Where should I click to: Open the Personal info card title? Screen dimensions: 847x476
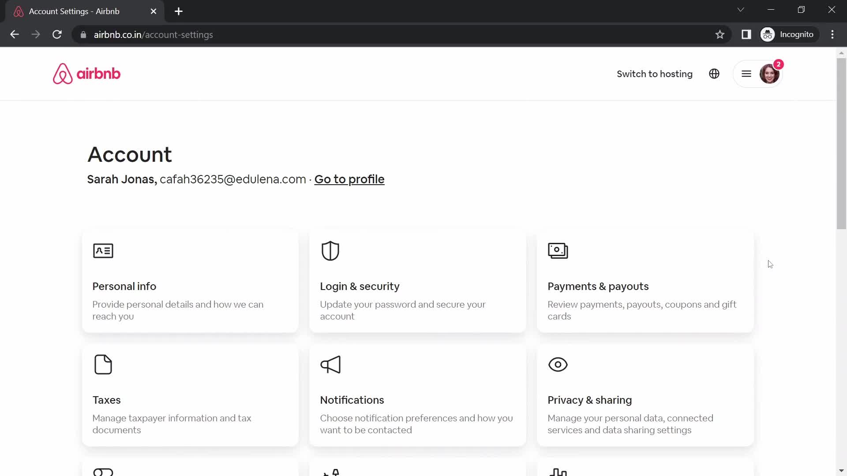click(x=124, y=286)
